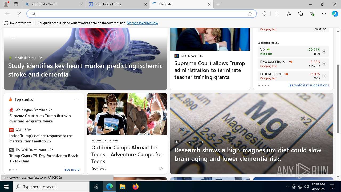Viewport: 341px width, 192px height.
Task: Open the volume control tray icon
Action: pyautogui.click(x=306, y=187)
